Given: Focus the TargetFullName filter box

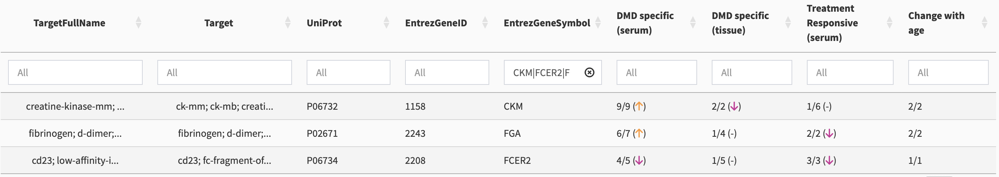Looking at the screenshot, I should [75, 72].
